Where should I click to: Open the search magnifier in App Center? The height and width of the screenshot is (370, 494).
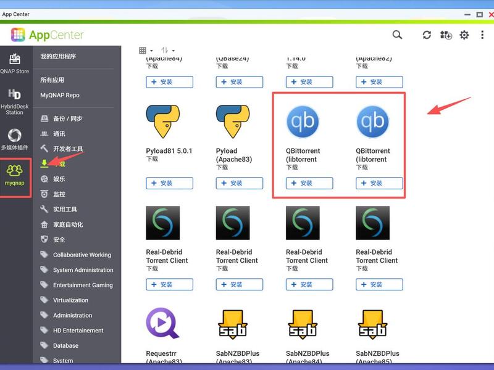397,35
